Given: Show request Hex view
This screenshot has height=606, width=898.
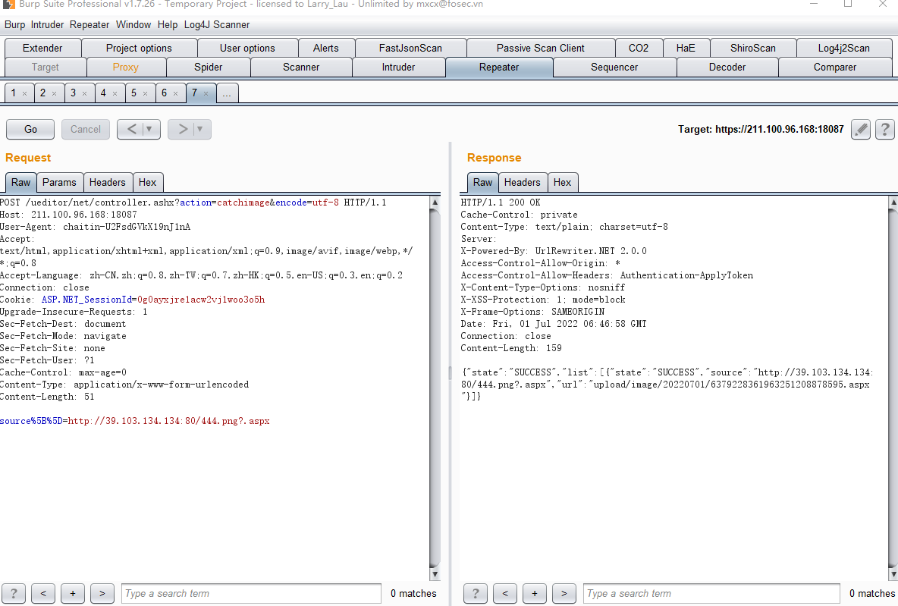Looking at the screenshot, I should 147,182.
